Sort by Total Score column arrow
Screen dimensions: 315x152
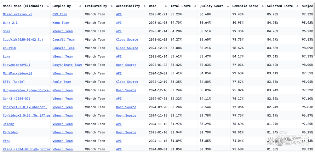click(x=195, y=6)
